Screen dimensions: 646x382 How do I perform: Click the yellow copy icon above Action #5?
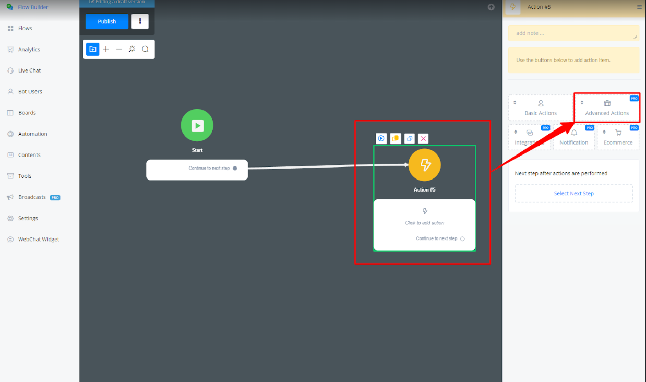pos(396,138)
